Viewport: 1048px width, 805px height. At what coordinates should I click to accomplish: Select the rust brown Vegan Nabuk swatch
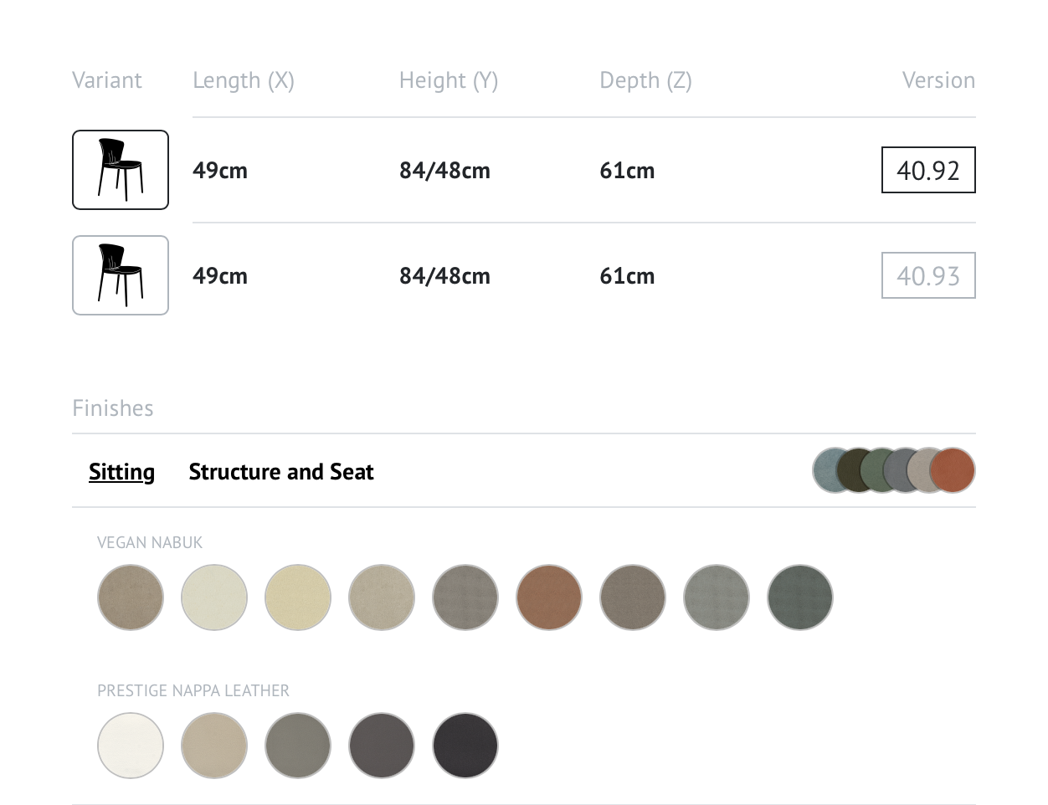click(549, 597)
